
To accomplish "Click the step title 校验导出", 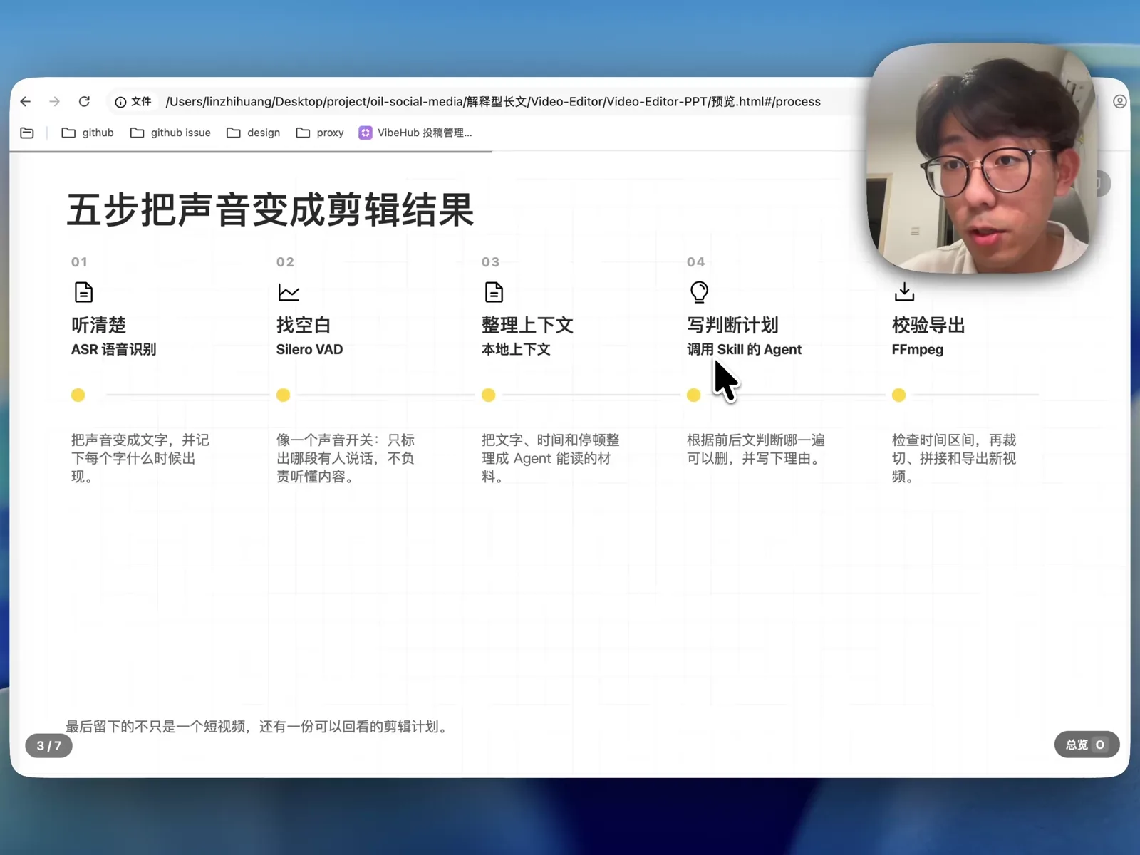I will coord(928,326).
